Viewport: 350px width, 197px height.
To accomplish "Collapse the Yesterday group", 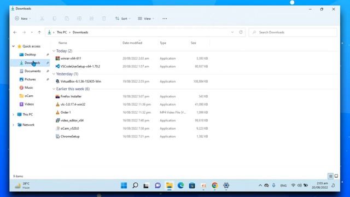I will [54, 74].
